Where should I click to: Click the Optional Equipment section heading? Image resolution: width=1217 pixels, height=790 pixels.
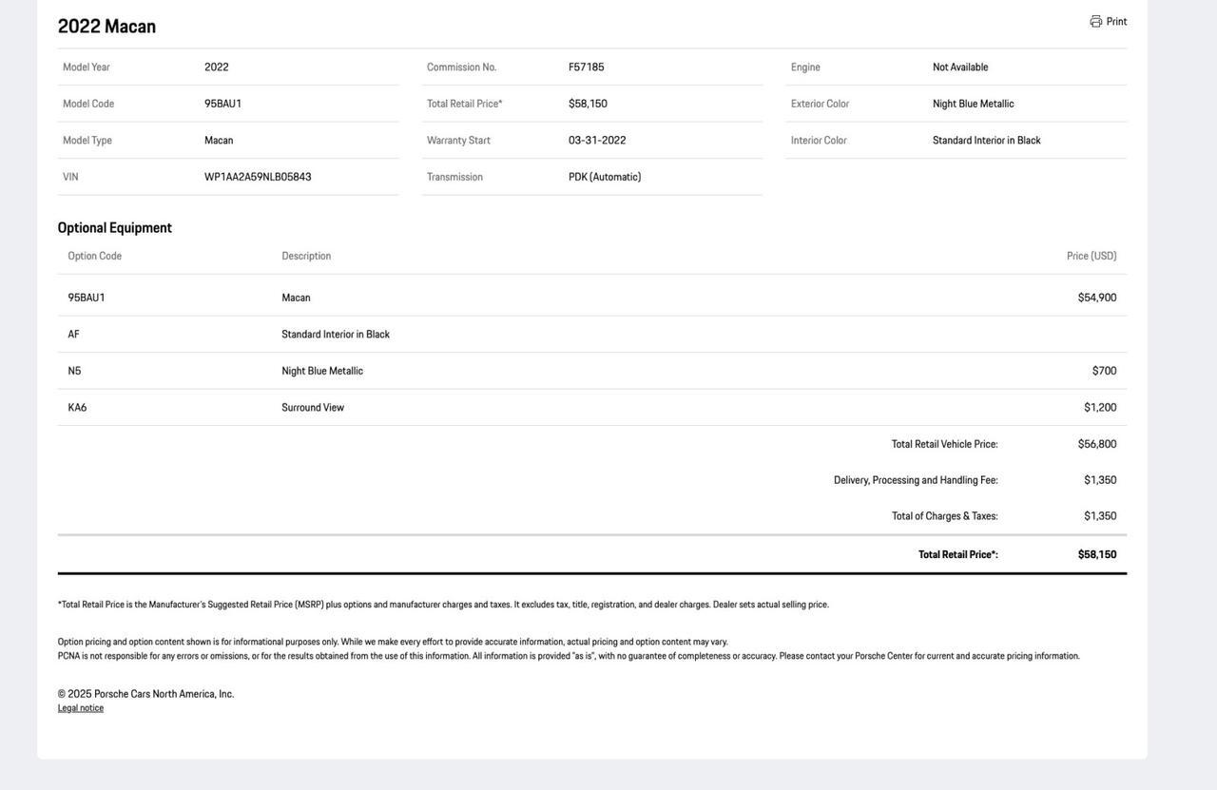pyautogui.click(x=115, y=228)
